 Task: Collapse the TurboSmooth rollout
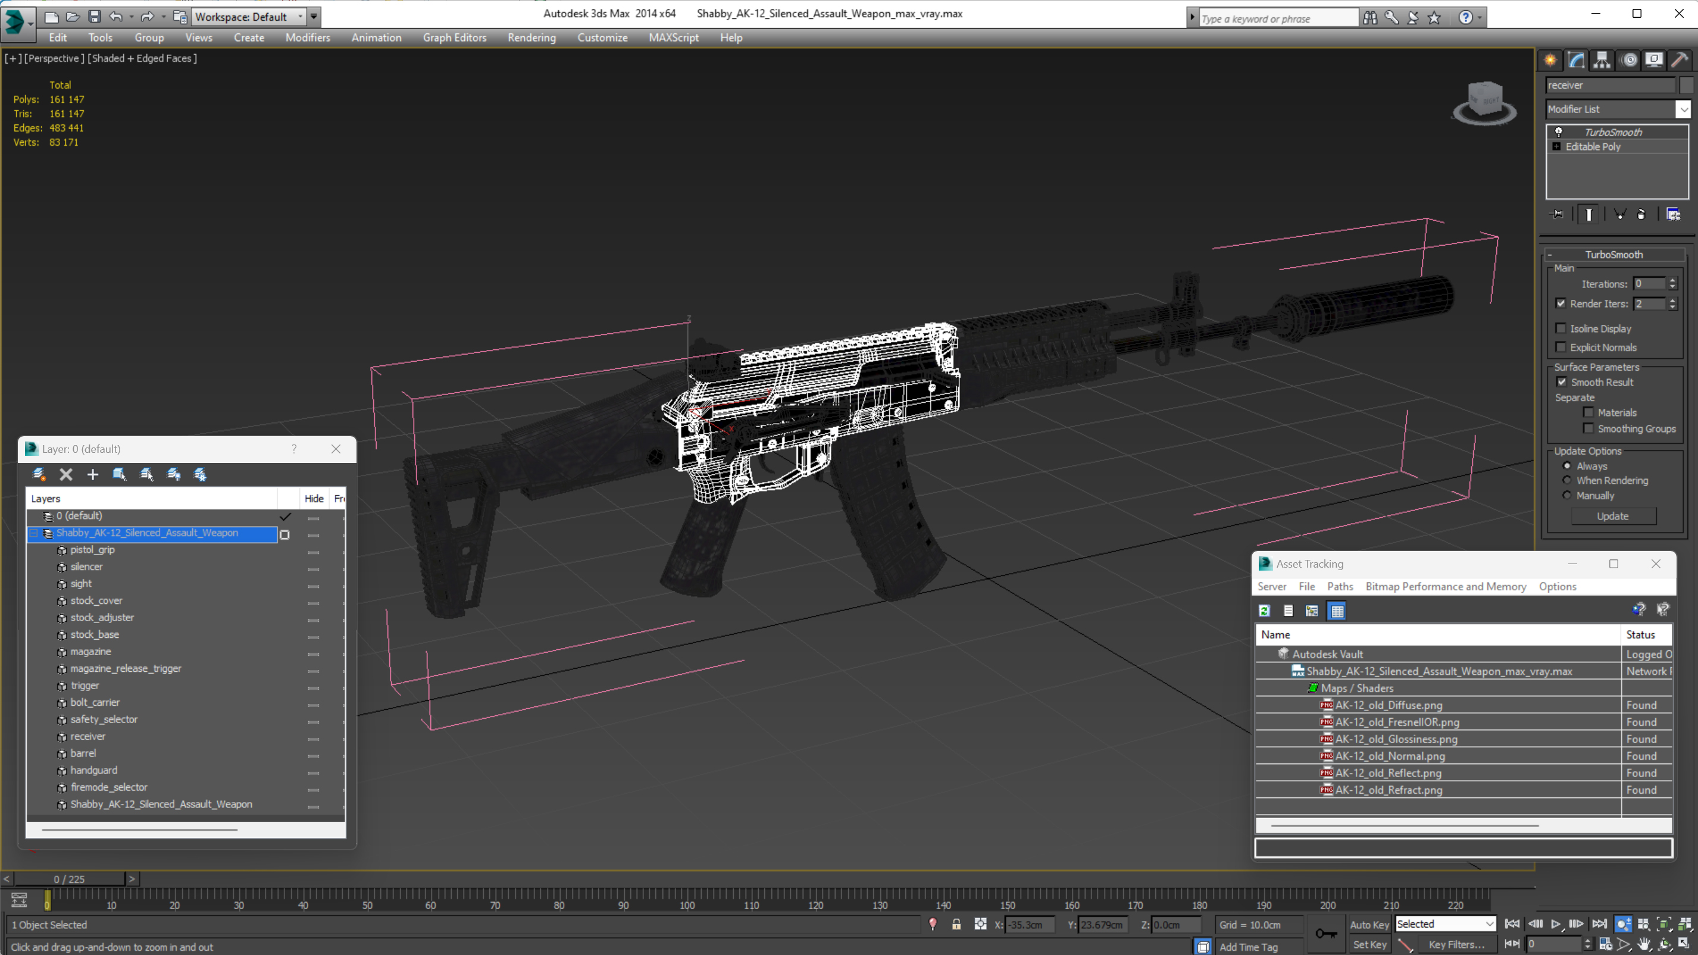(1550, 255)
